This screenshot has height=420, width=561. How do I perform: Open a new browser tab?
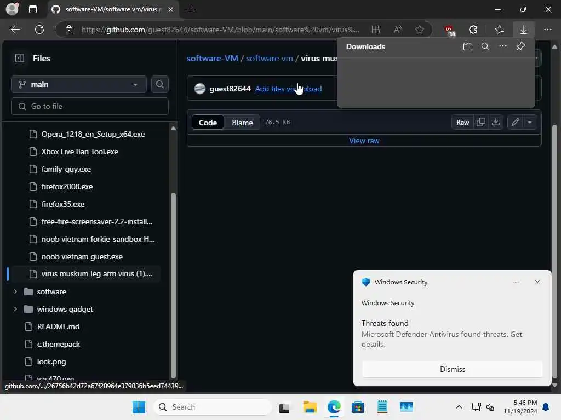tap(191, 9)
